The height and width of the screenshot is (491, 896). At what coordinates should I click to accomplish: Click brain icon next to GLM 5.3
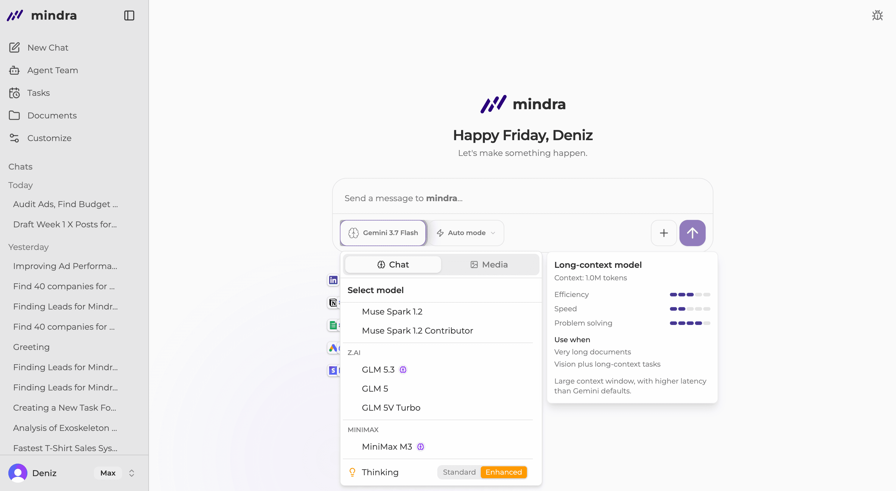click(403, 370)
